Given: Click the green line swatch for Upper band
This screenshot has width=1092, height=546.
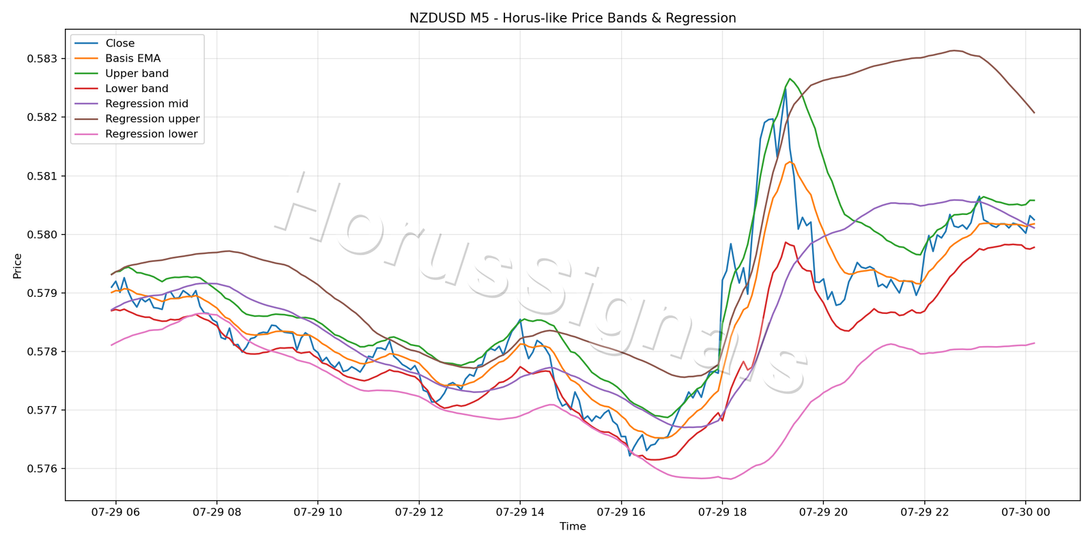Looking at the screenshot, I should pyautogui.click(x=87, y=74).
